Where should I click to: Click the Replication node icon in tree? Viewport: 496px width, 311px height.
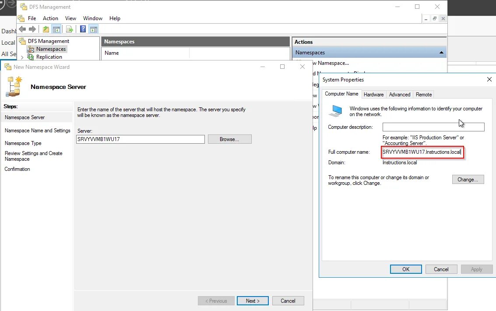click(x=31, y=57)
